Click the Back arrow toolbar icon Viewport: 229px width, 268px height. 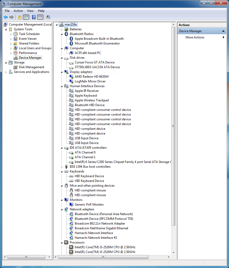coord(6,17)
